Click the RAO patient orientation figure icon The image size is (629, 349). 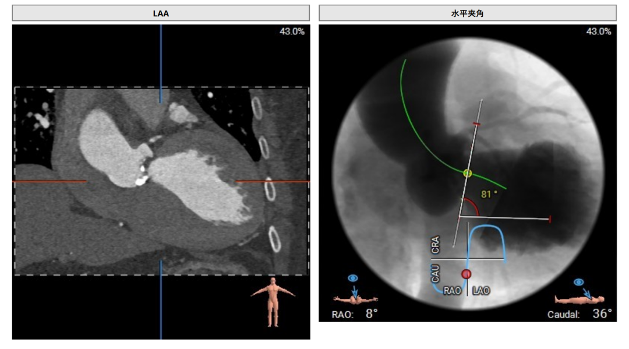355,299
